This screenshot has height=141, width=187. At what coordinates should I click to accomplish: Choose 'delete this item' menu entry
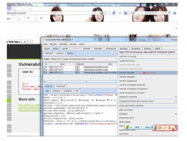point(147,118)
